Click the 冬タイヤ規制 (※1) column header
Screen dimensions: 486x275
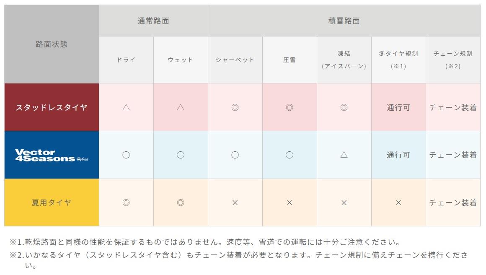398,60
